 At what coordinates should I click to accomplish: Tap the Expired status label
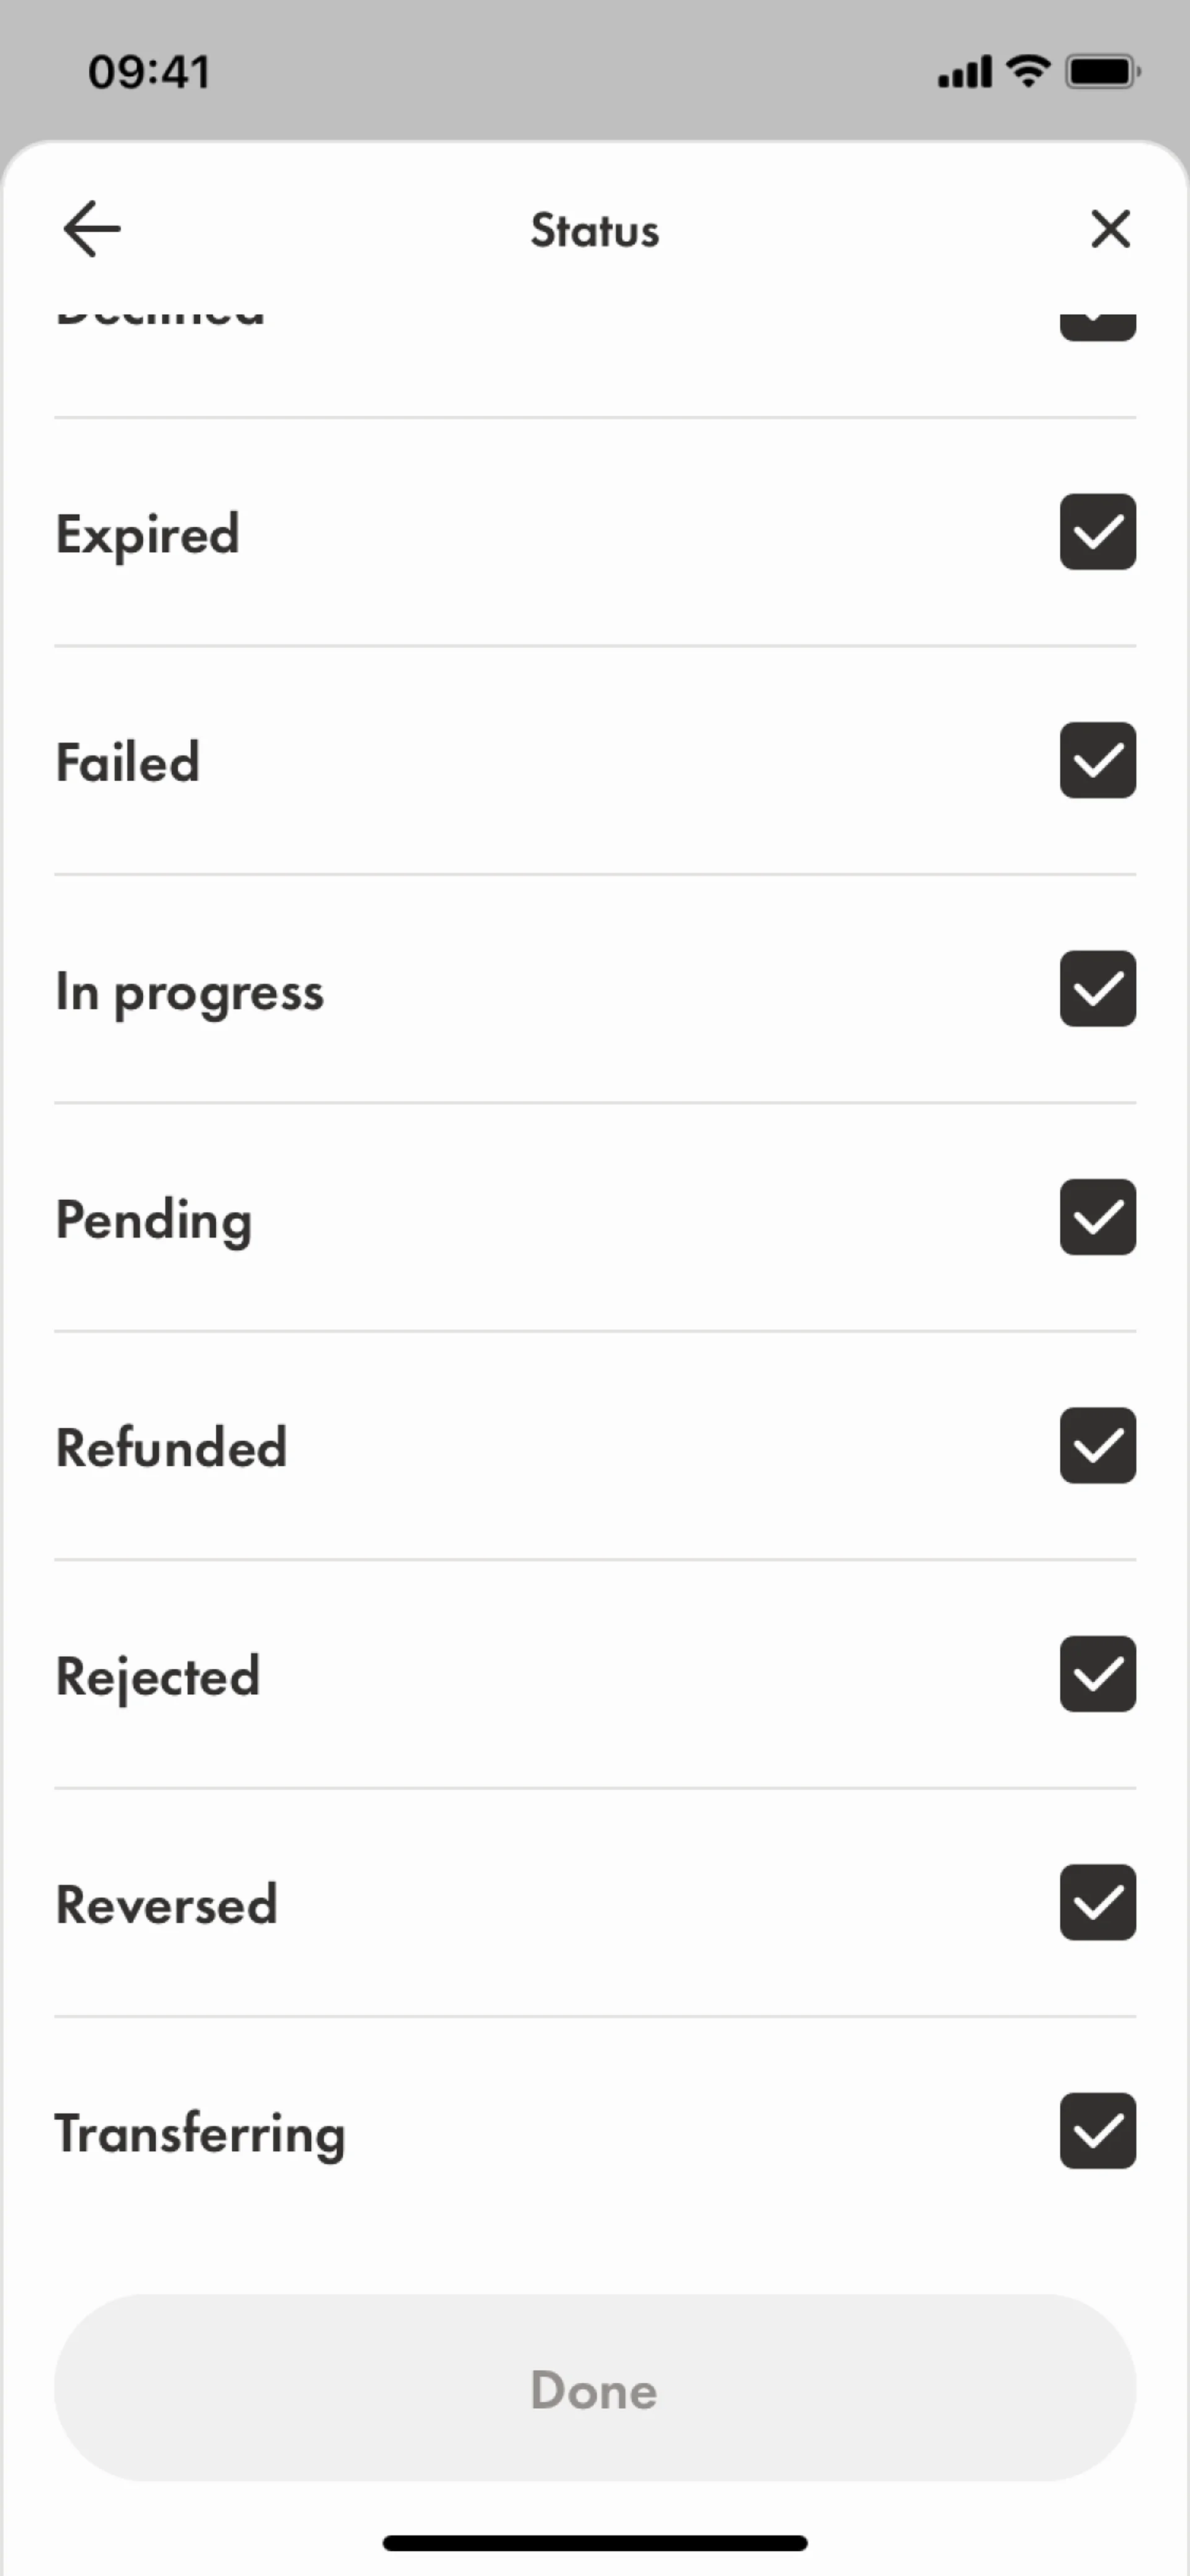coord(148,534)
